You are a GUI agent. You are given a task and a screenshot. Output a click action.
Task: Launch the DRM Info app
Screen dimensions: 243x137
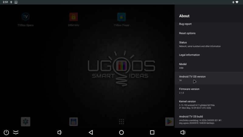74,17
